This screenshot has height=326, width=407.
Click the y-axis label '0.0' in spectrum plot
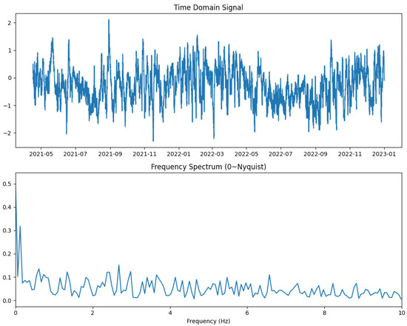coord(7,301)
